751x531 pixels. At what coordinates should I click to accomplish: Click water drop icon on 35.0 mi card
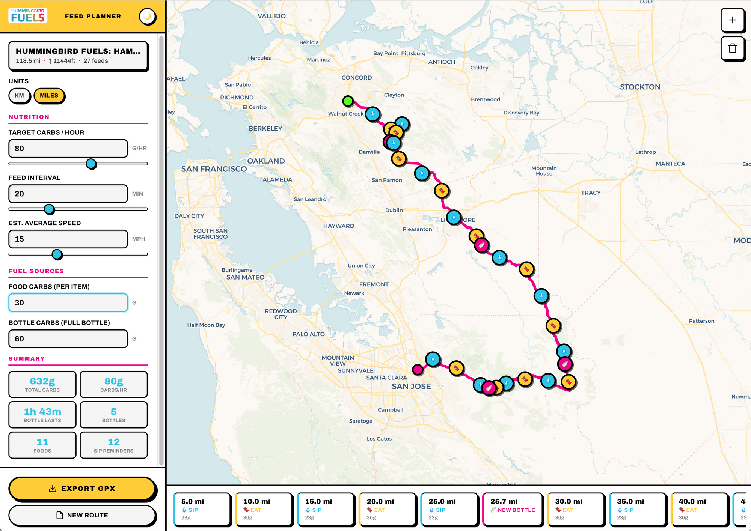point(620,510)
